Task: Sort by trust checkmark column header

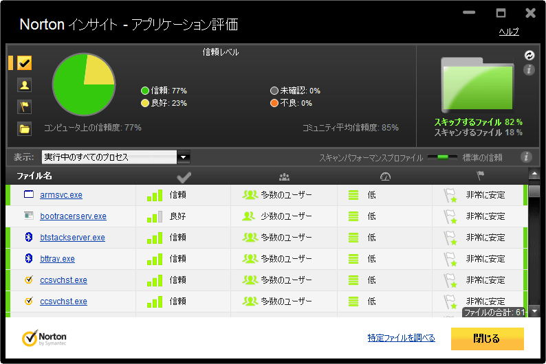Action: (x=184, y=177)
